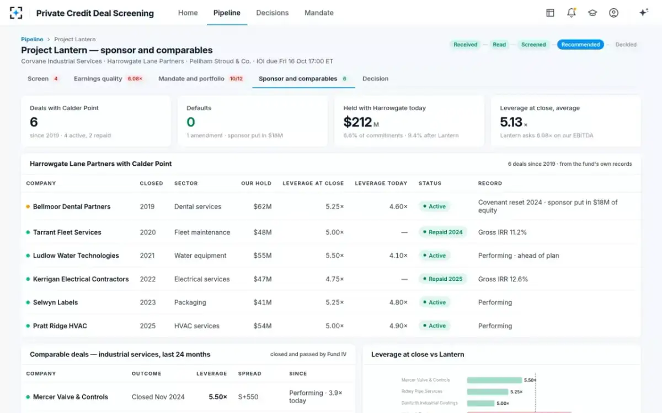The image size is (662, 413).
Task: Open the Leverage at close average card
Action: tap(566, 121)
